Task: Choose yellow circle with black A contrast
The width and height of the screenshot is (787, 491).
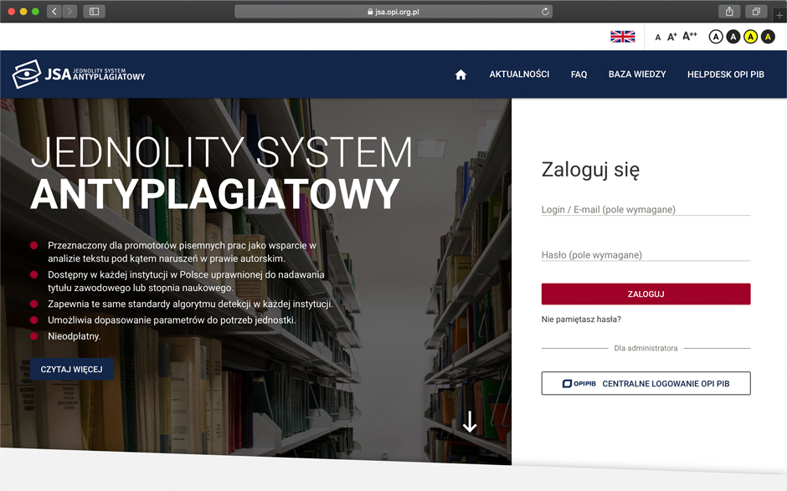Action: pos(750,37)
